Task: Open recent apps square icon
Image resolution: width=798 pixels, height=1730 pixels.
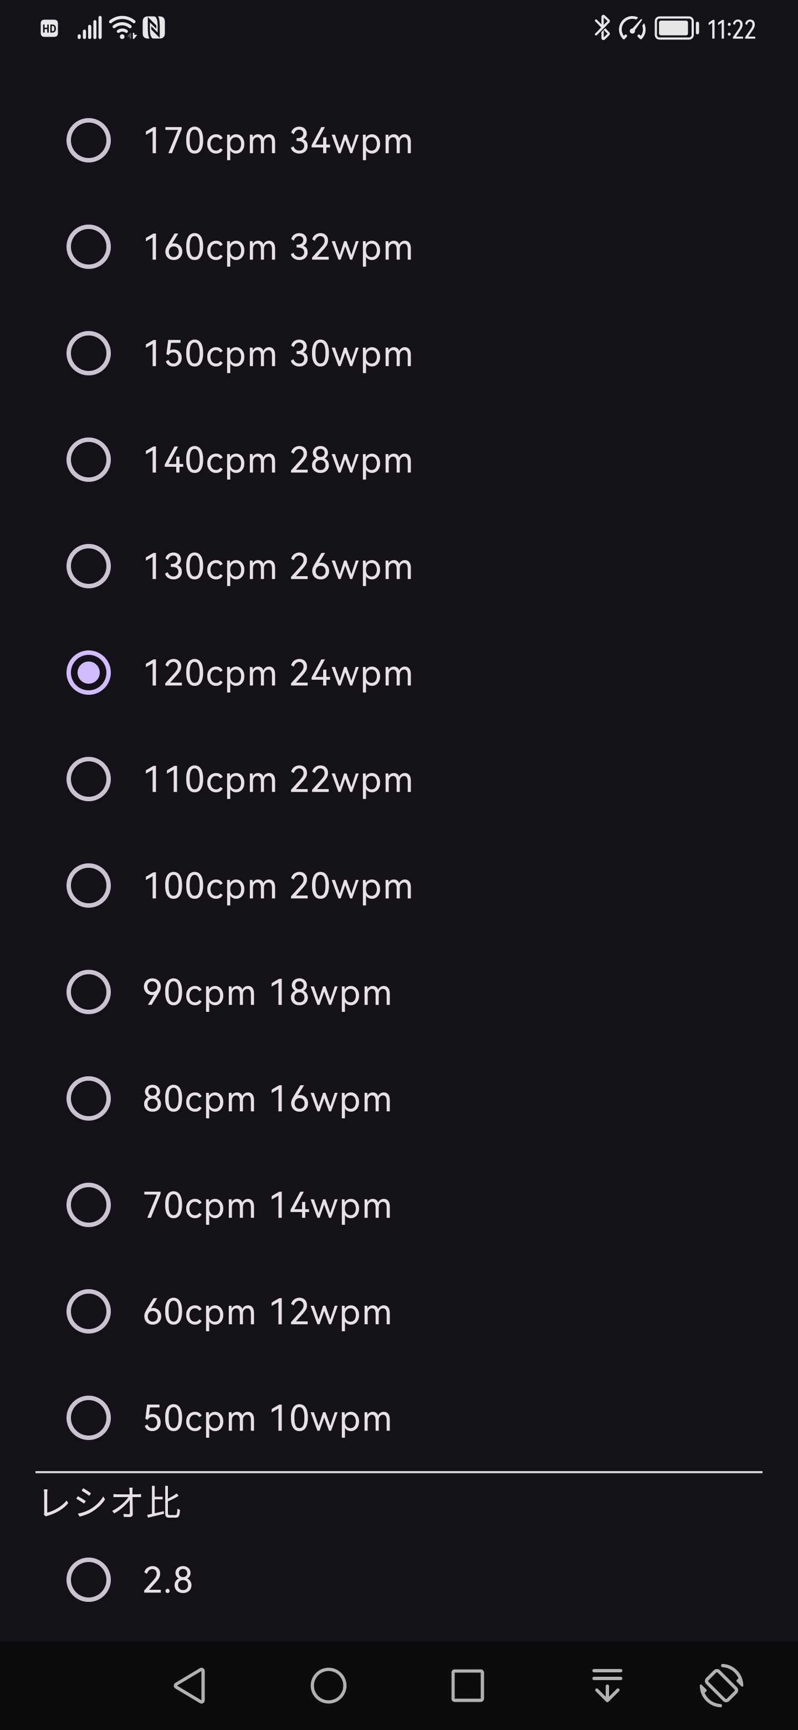Action: coord(467,1685)
